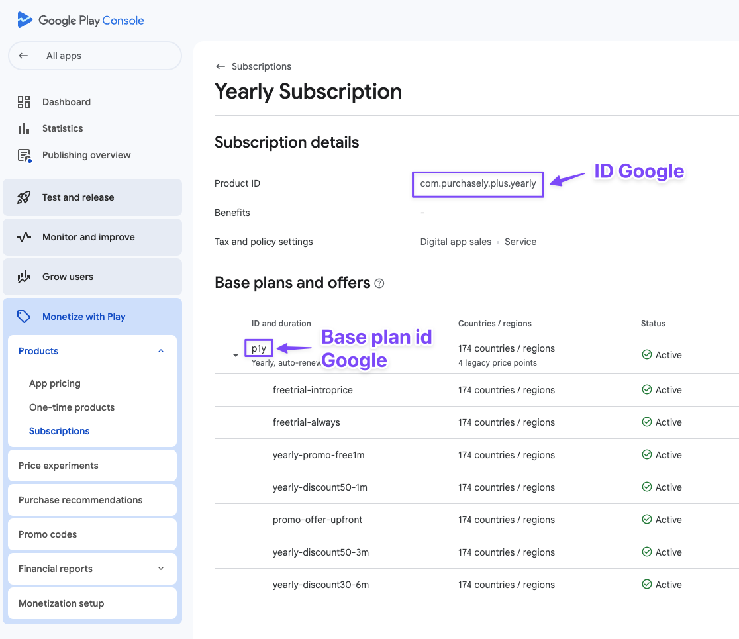The width and height of the screenshot is (739, 639).
Task: Click the Yearly Subscription page title
Action: click(x=308, y=91)
